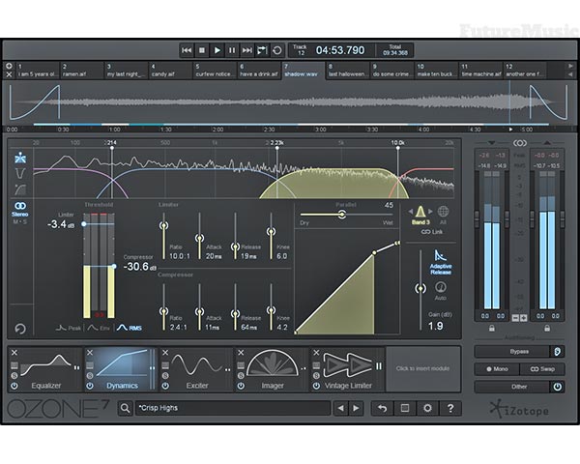Click to insert module slot
This screenshot has width=580, height=464.
tap(422, 368)
